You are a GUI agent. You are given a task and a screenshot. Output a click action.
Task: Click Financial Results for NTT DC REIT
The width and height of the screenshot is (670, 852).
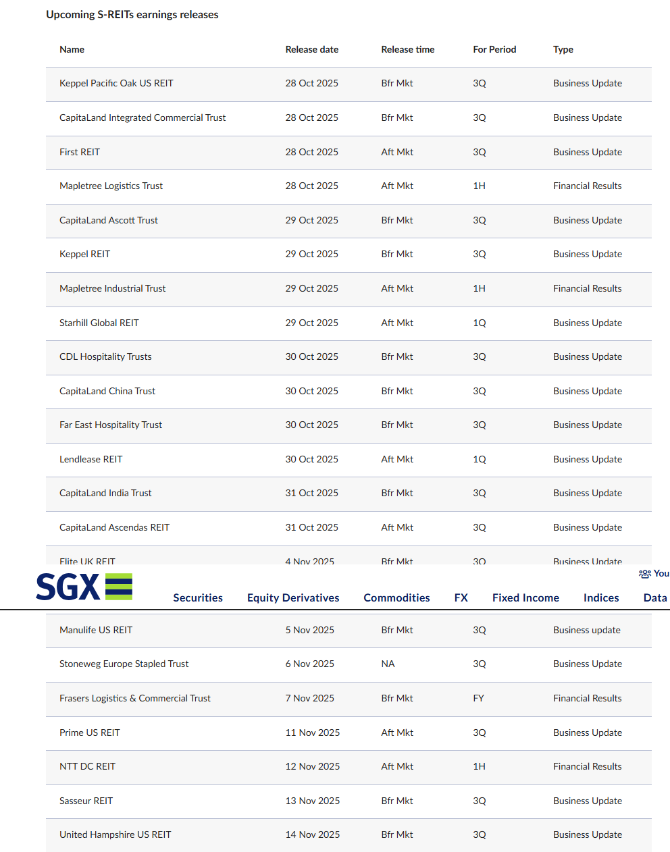[x=588, y=766]
